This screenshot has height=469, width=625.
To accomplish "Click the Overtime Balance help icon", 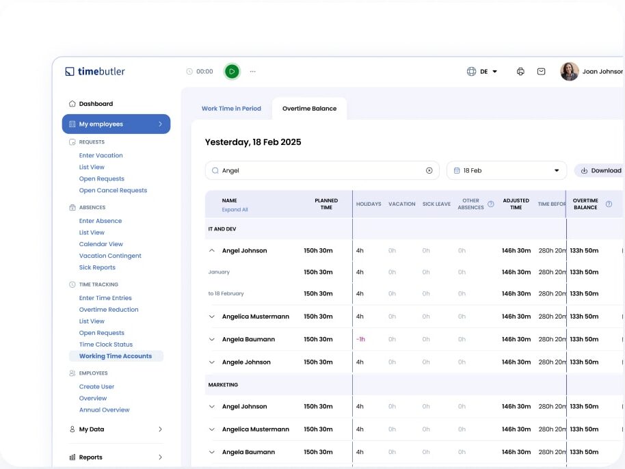I will [609, 204].
